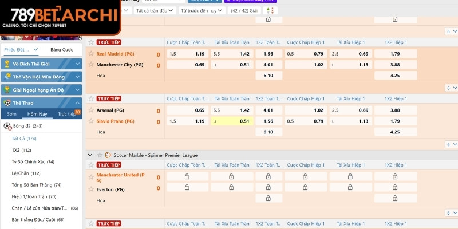Click the trophy icon for Vô Địch Thế Giới
Viewport: 458px width, 229px height.
(7, 62)
